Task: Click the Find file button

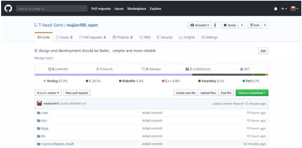Action: (x=226, y=93)
